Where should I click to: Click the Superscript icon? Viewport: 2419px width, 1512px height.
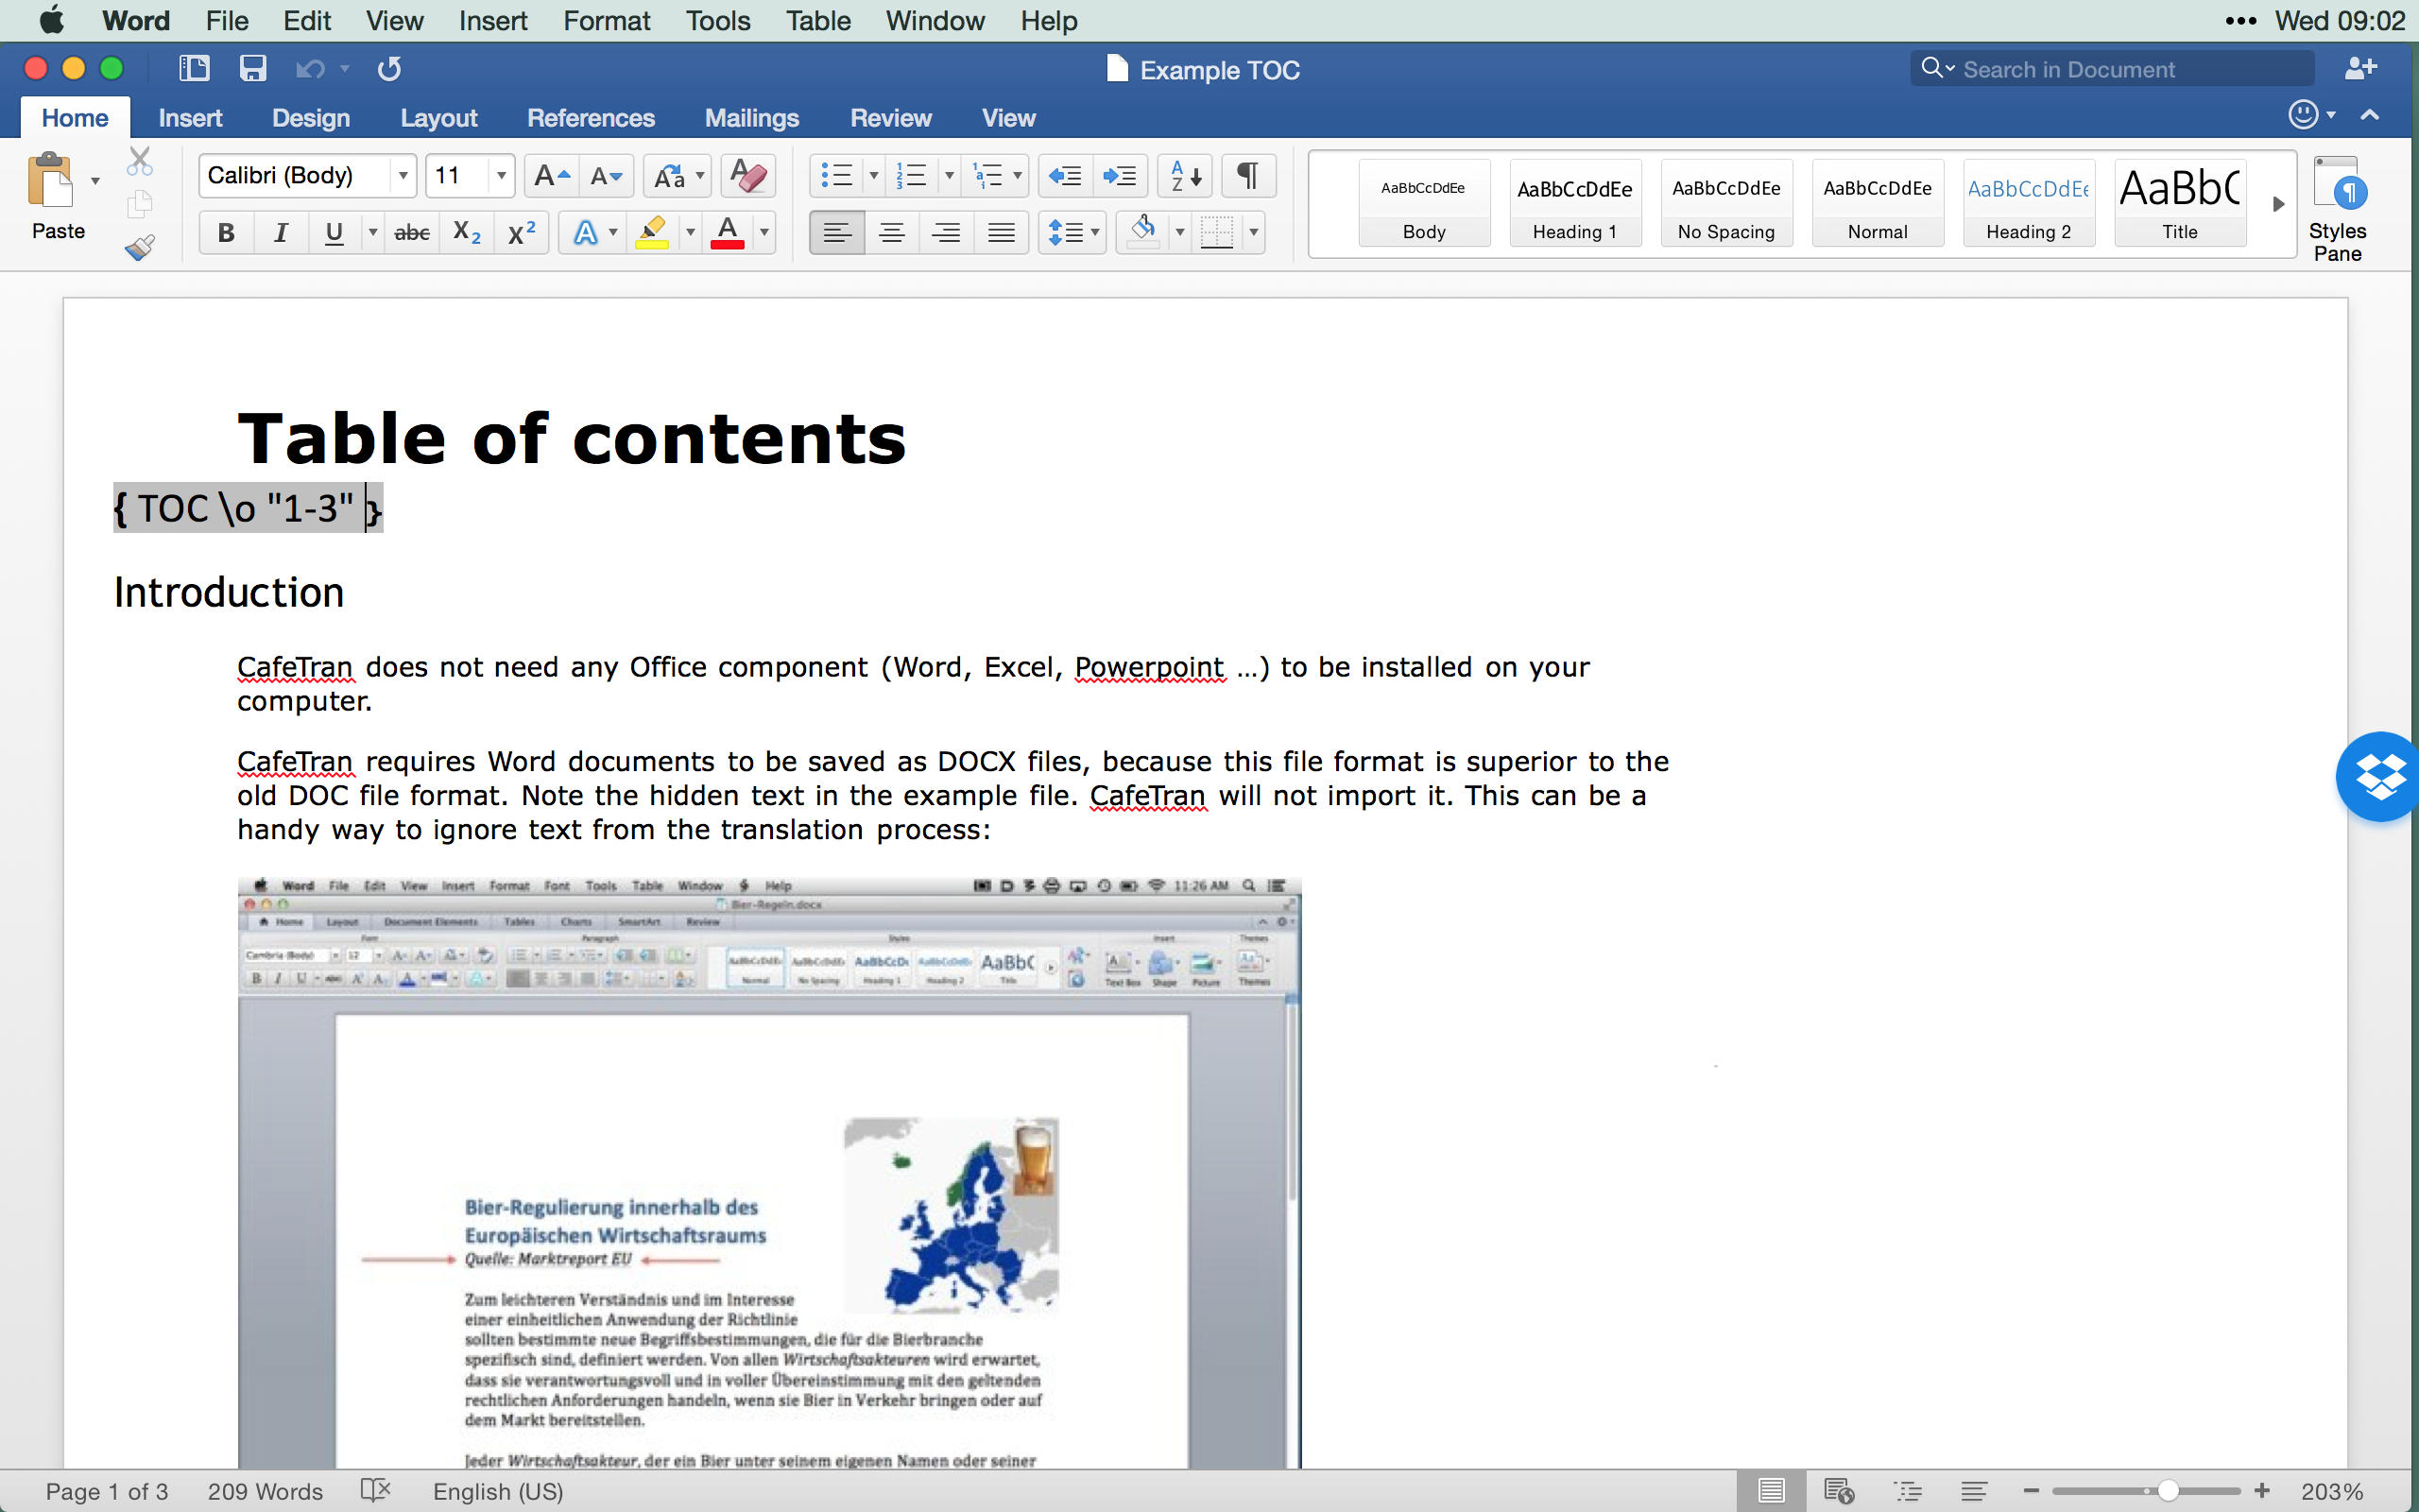click(x=522, y=233)
